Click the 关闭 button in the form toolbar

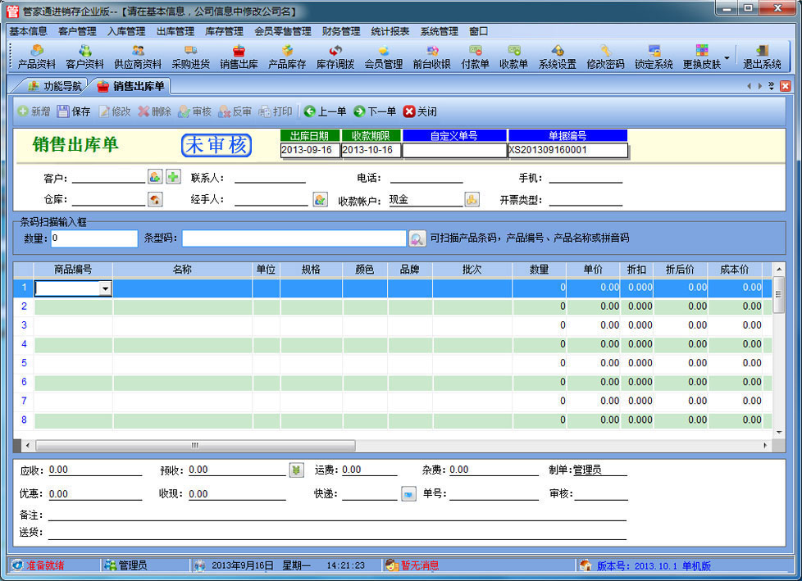420,111
